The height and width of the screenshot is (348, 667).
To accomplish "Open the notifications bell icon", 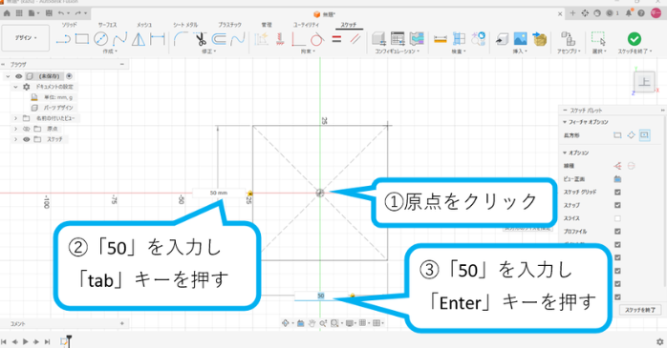I will click(629, 13).
